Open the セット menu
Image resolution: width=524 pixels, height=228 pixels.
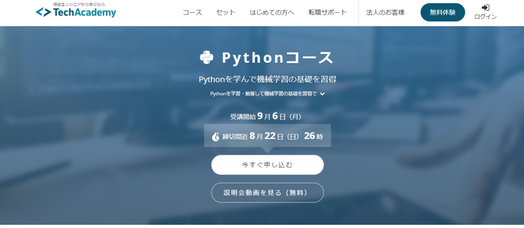226,12
